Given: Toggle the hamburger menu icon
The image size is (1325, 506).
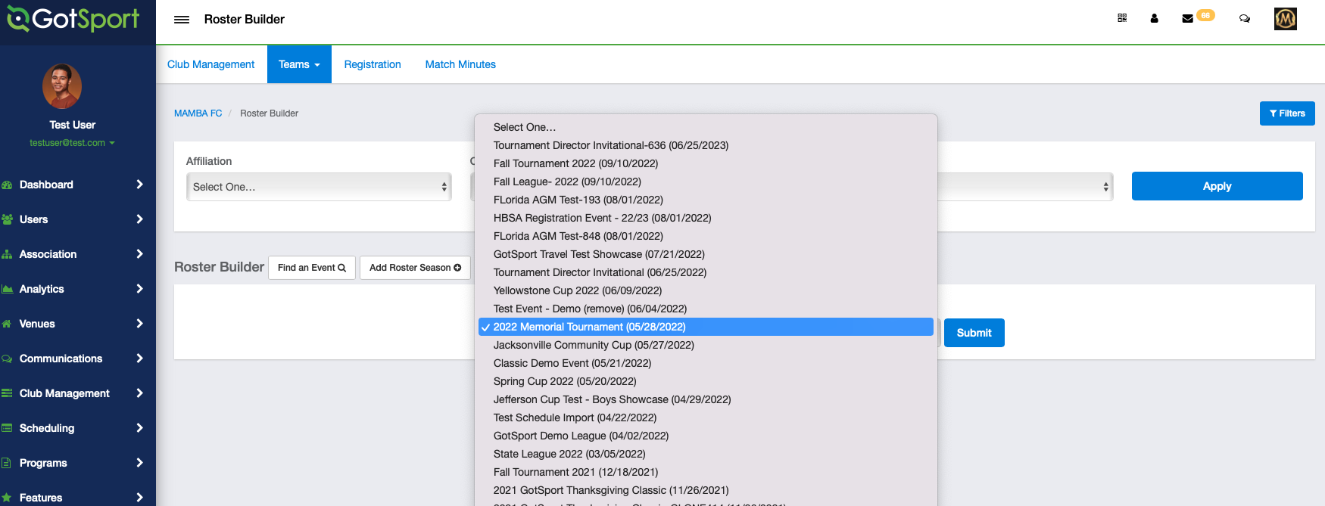Looking at the screenshot, I should tap(182, 20).
